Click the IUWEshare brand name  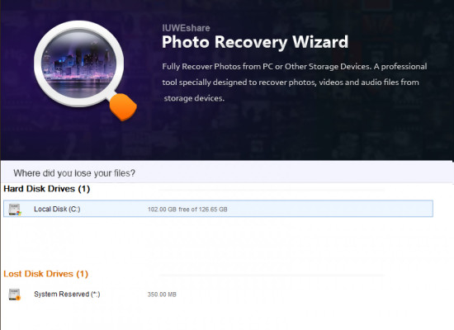(x=186, y=28)
